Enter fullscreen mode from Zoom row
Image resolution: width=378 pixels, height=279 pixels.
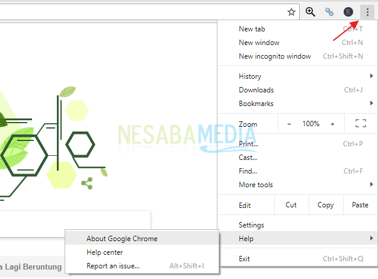(x=361, y=123)
